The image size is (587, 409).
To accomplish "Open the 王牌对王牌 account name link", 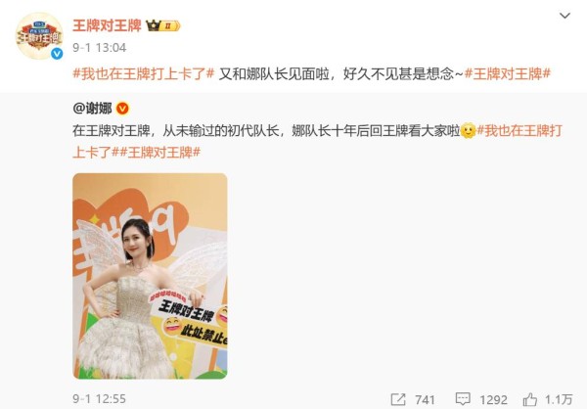I will tap(107, 25).
